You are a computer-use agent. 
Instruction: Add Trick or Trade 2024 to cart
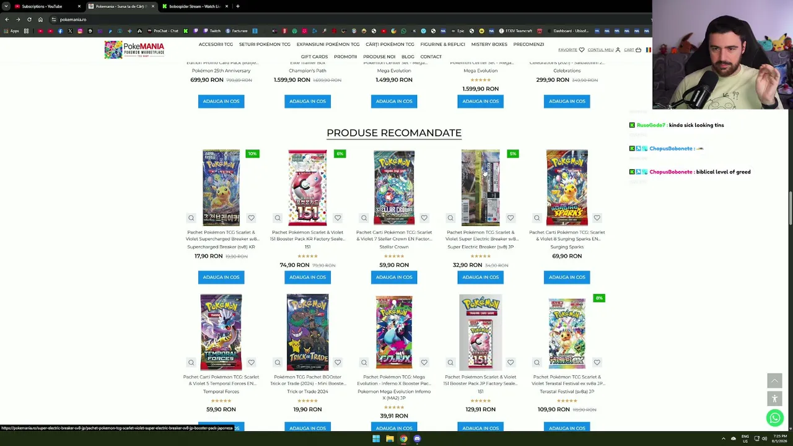307,427
